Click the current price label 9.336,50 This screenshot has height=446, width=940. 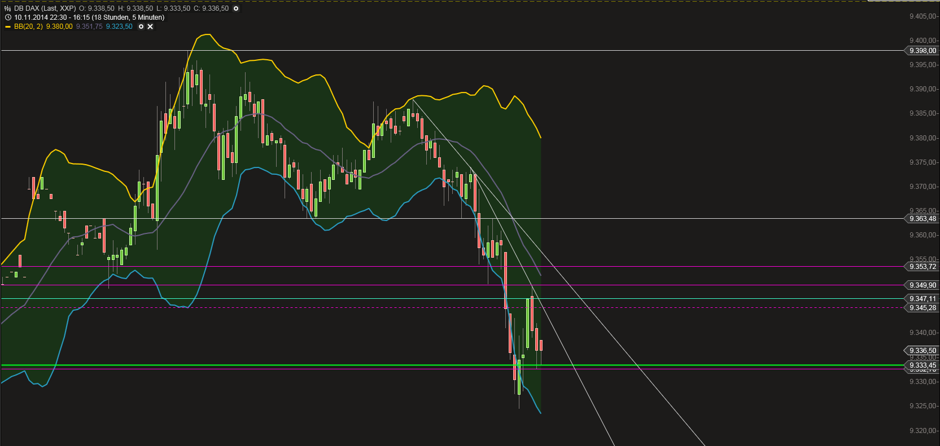(921, 351)
